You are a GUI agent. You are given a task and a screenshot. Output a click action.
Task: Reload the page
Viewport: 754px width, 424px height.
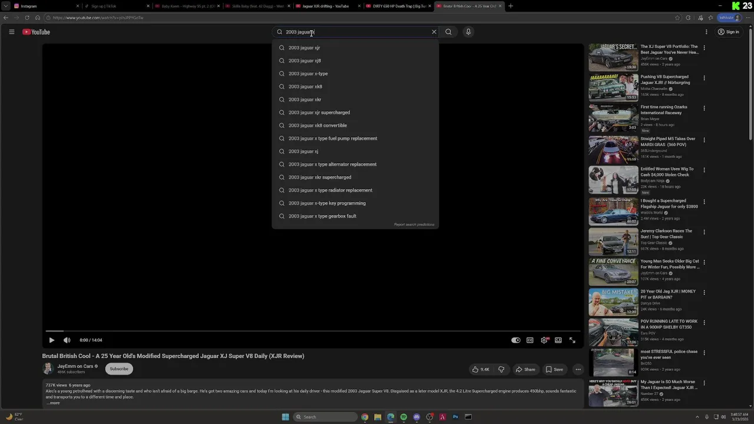coord(27,18)
